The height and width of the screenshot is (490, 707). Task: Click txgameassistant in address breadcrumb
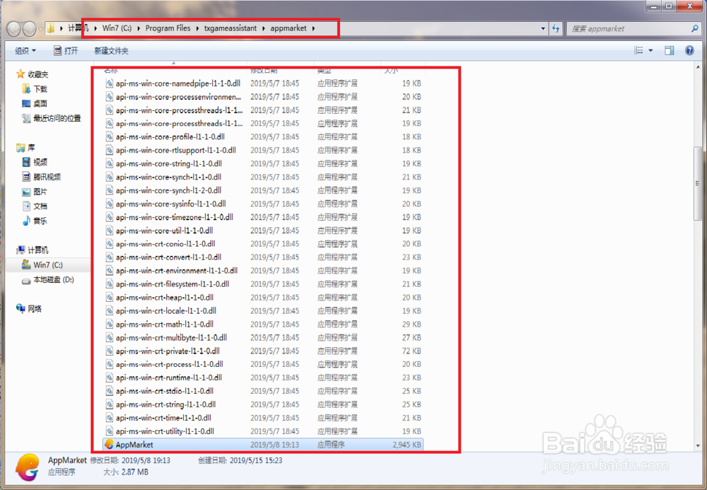click(x=230, y=28)
